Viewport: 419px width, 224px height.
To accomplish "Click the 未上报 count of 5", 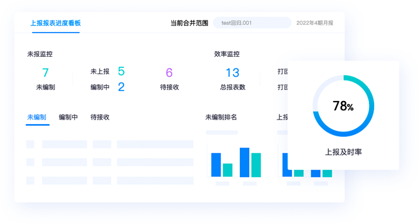I will [121, 71].
